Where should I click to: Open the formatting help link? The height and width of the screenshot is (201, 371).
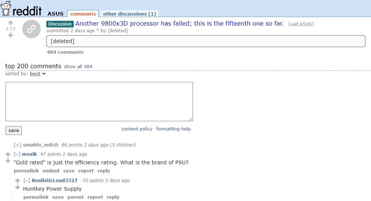[173, 129]
